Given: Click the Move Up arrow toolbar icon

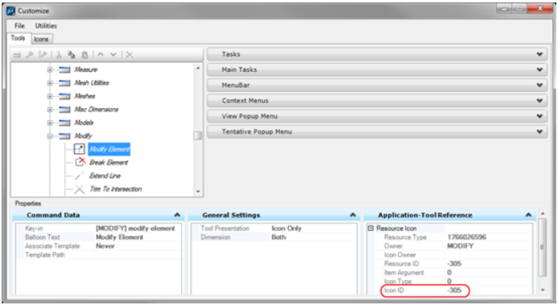Looking at the screenshot, I should (x=101, y=54).
